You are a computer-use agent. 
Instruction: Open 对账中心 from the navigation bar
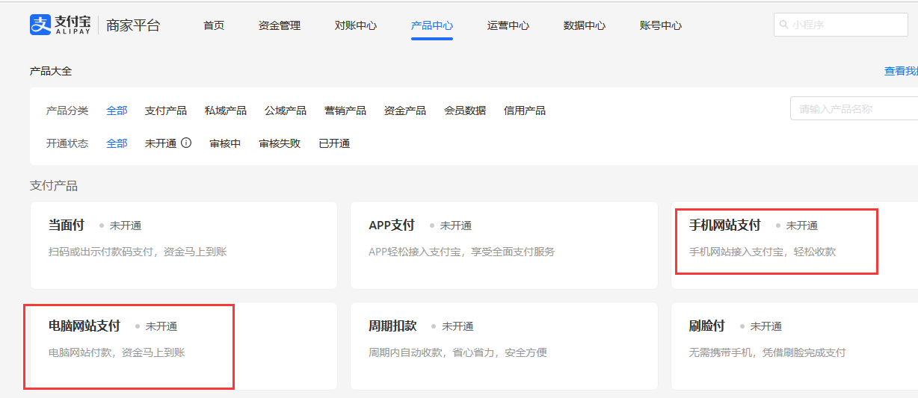point(356,25)
